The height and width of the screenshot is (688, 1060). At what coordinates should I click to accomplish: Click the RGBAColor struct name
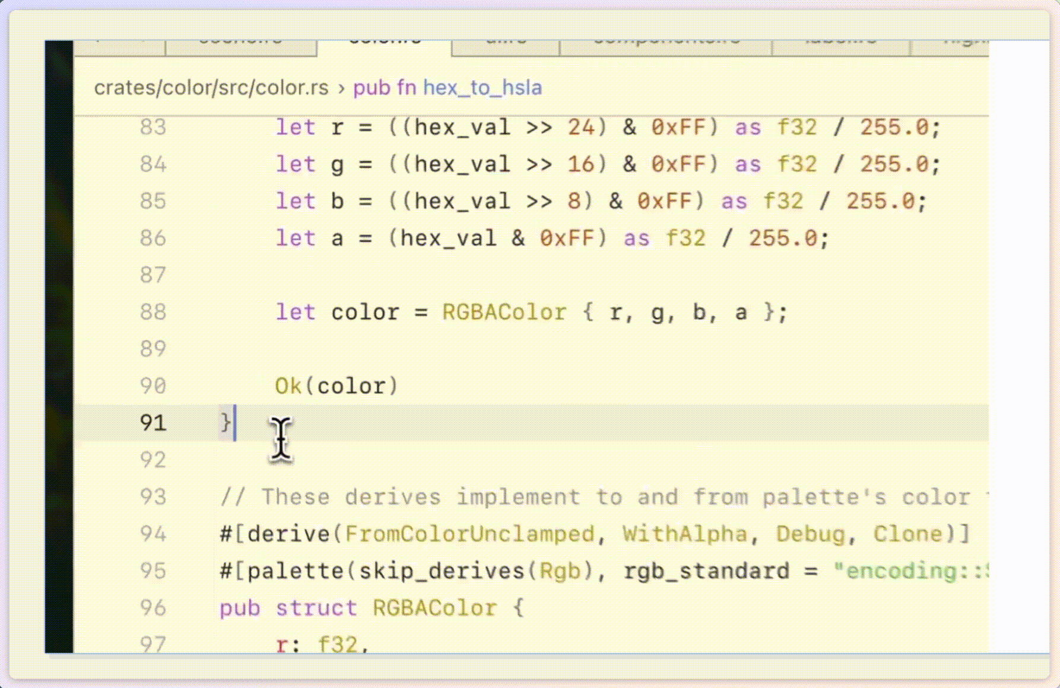pos(434,608)
